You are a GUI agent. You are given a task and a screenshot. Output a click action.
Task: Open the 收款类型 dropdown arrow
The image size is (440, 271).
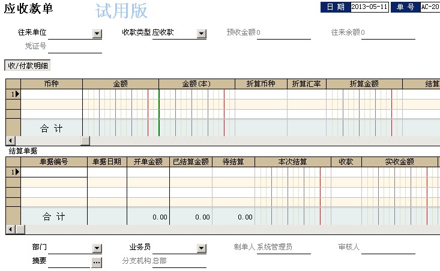[x=202, y=34]
